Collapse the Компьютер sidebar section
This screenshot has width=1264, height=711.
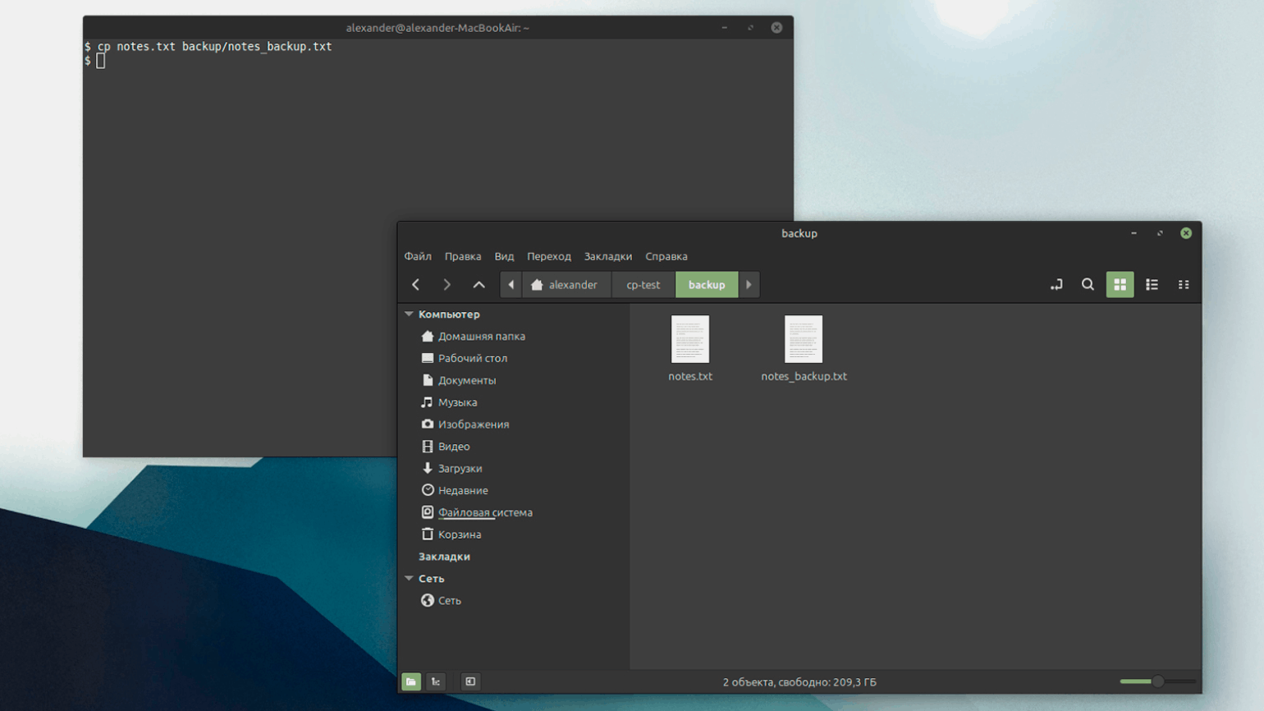[x=409, y=314]
